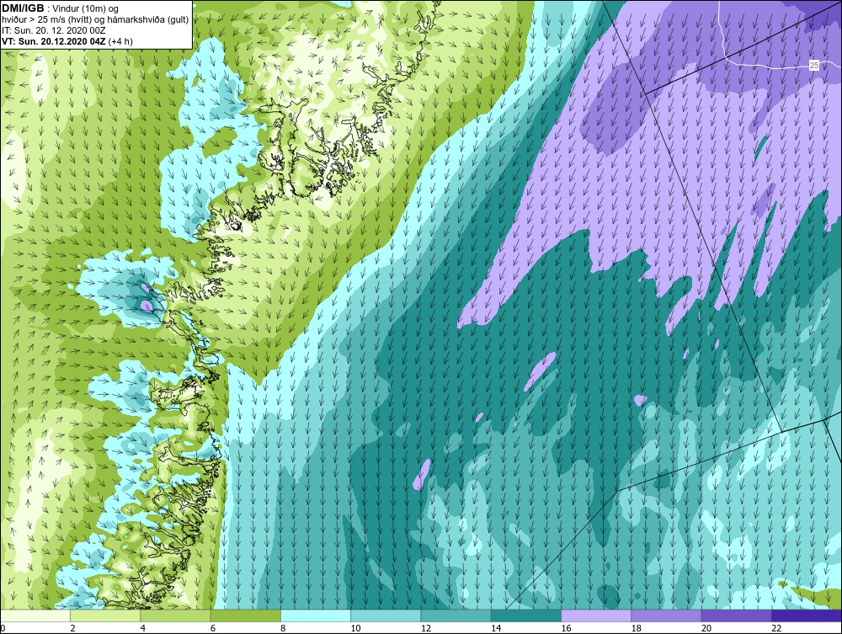842x634 pixels.
Task: Click the 14–16 m/s dark teal legend swatch
Action: (525, 615)
